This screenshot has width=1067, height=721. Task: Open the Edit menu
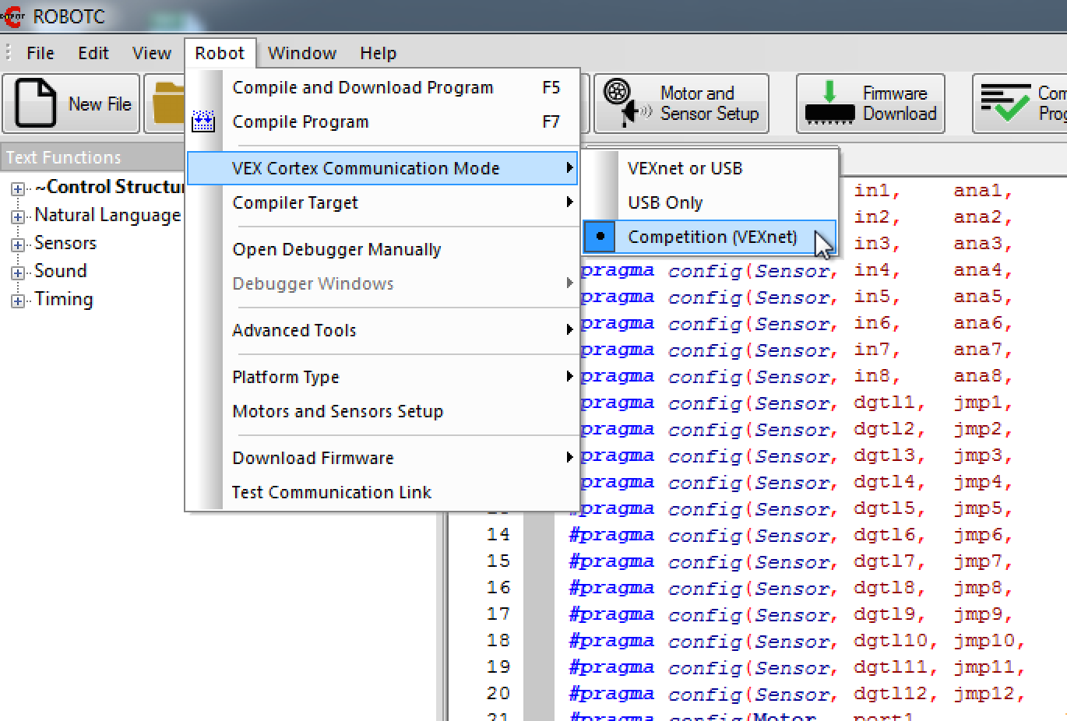[93, 53]
